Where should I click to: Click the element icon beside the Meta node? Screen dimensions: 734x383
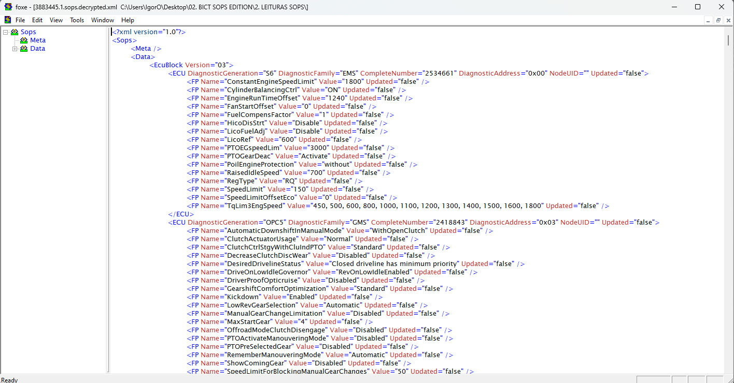point(24,40)
